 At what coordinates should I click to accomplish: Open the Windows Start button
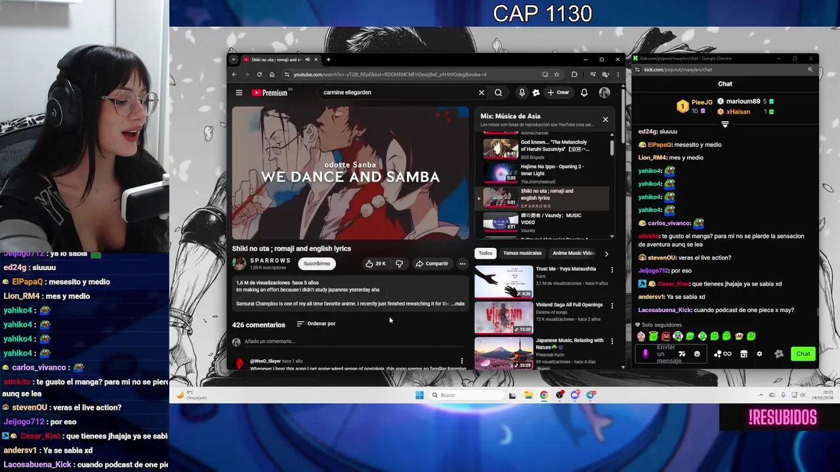pyautogui.click(x=419, y=395)
